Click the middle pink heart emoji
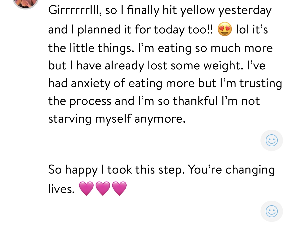This screenshot has width=295, height=227. [103, 189]
